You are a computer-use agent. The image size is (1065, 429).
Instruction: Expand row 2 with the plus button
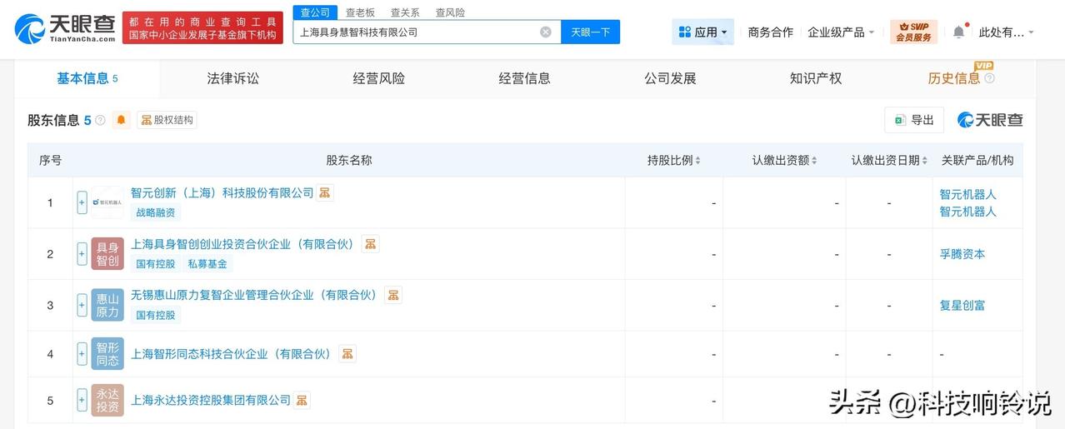(x=82, y=254)
